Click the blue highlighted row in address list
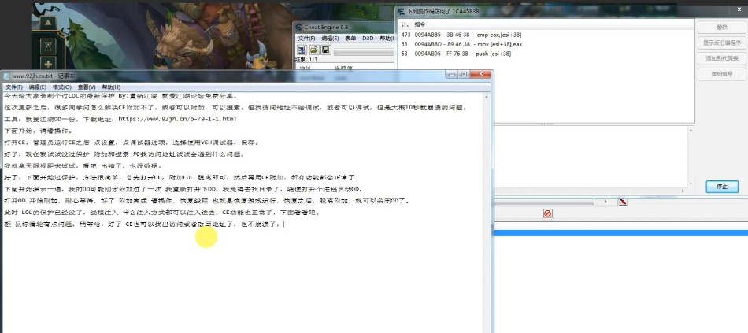This screenshot has width=748, height=333. pyautogui.click(x=620, y=233)
